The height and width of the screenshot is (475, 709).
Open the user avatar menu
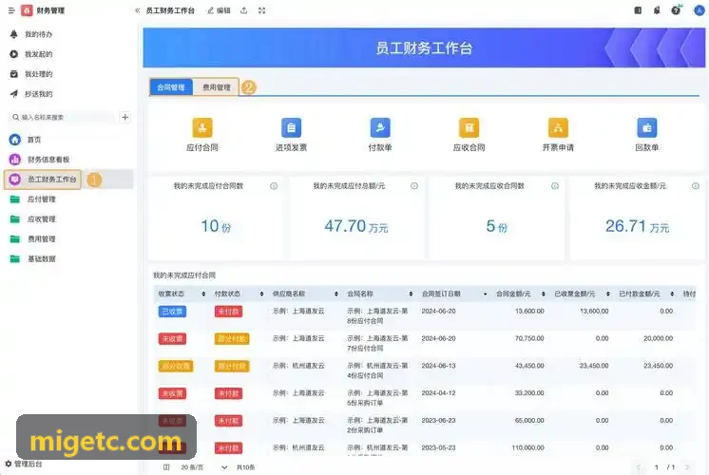point(699,10)
